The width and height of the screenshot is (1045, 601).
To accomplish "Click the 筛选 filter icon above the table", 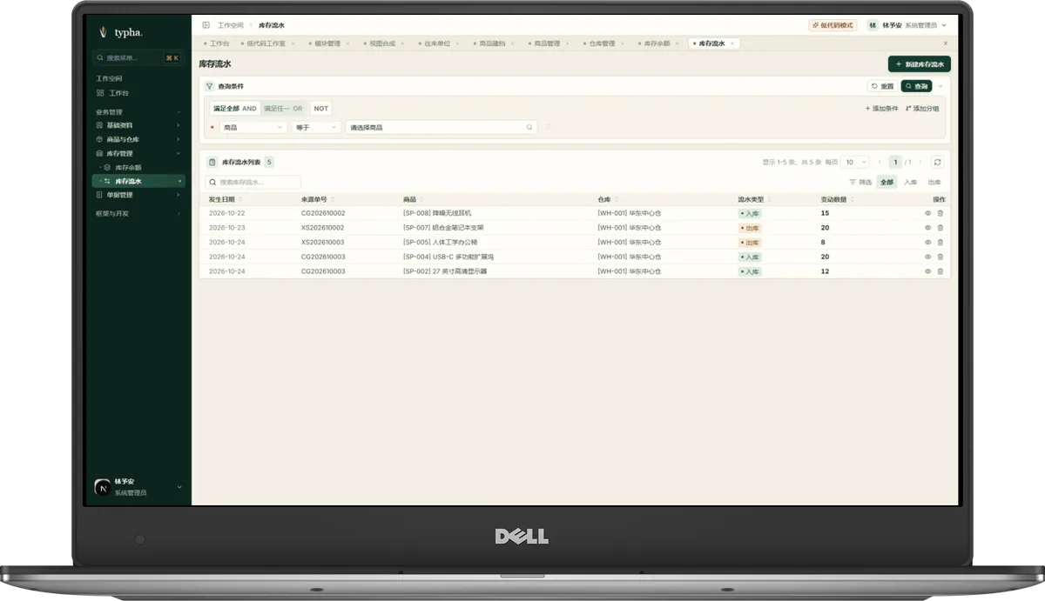I will [860, 183].
